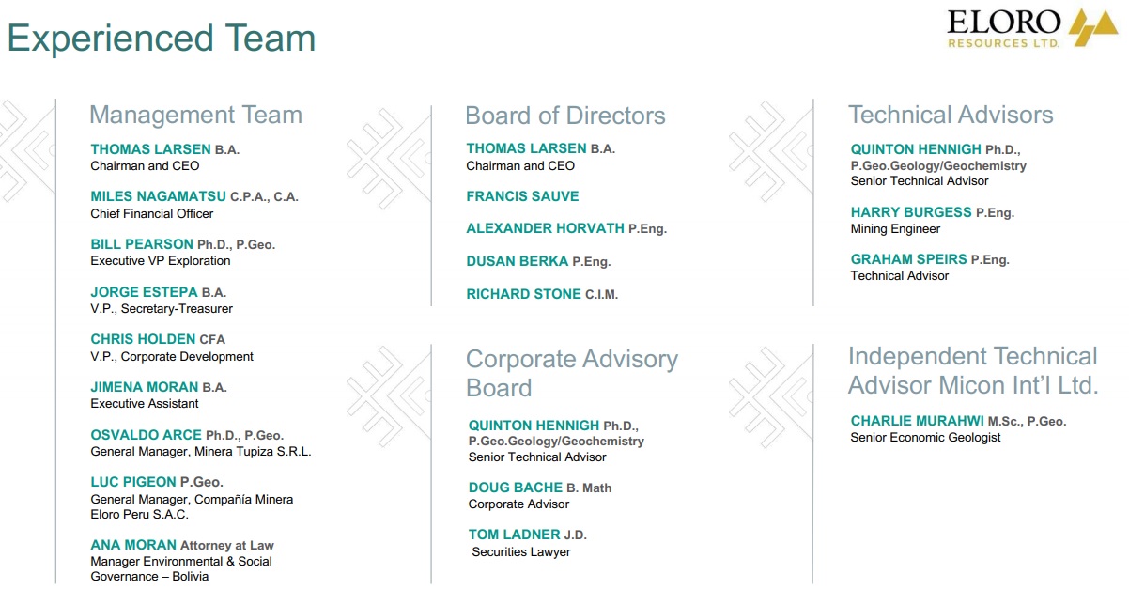Click the geometric pattern icon beside Technical Advisors

click(770, 151)
